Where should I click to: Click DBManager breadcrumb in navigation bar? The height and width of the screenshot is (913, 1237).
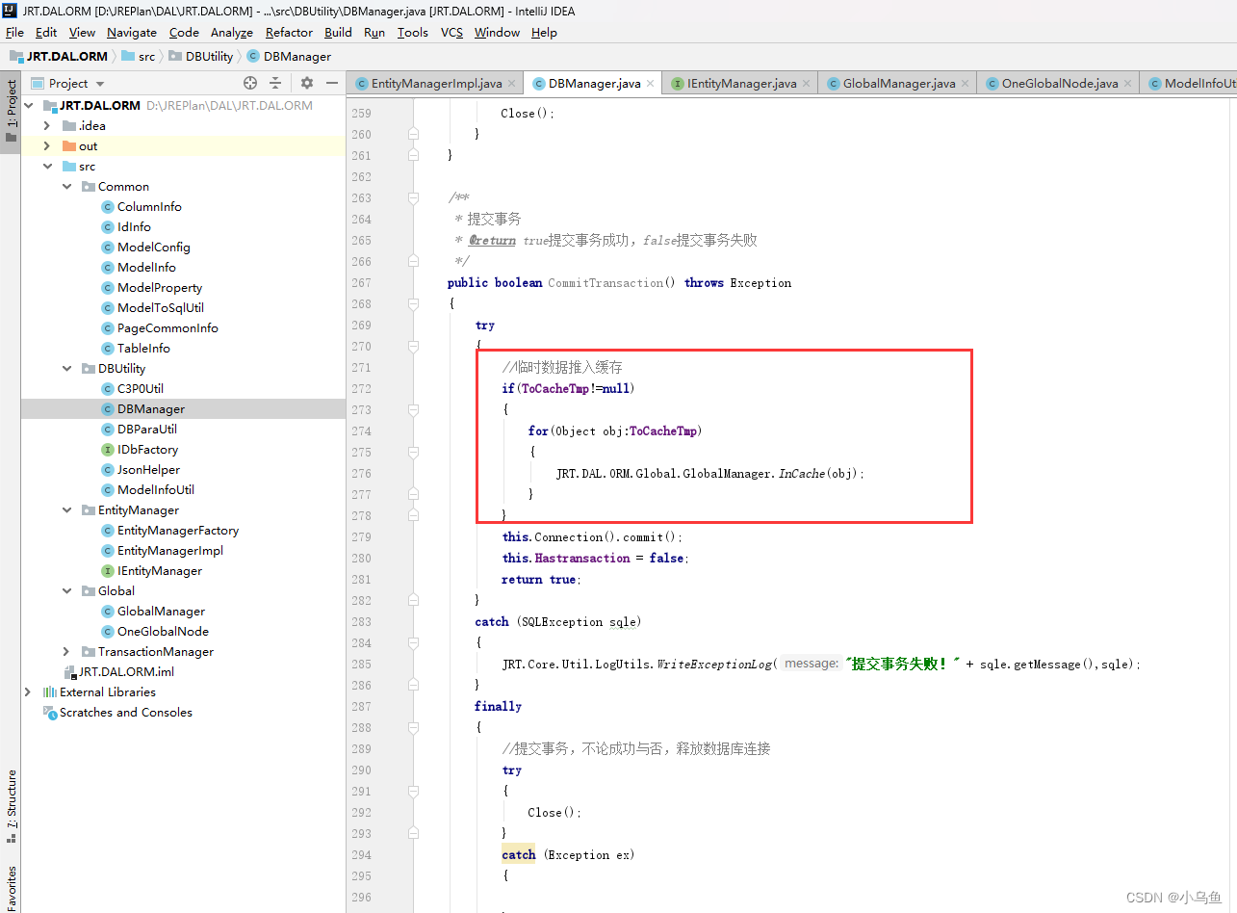289,56
